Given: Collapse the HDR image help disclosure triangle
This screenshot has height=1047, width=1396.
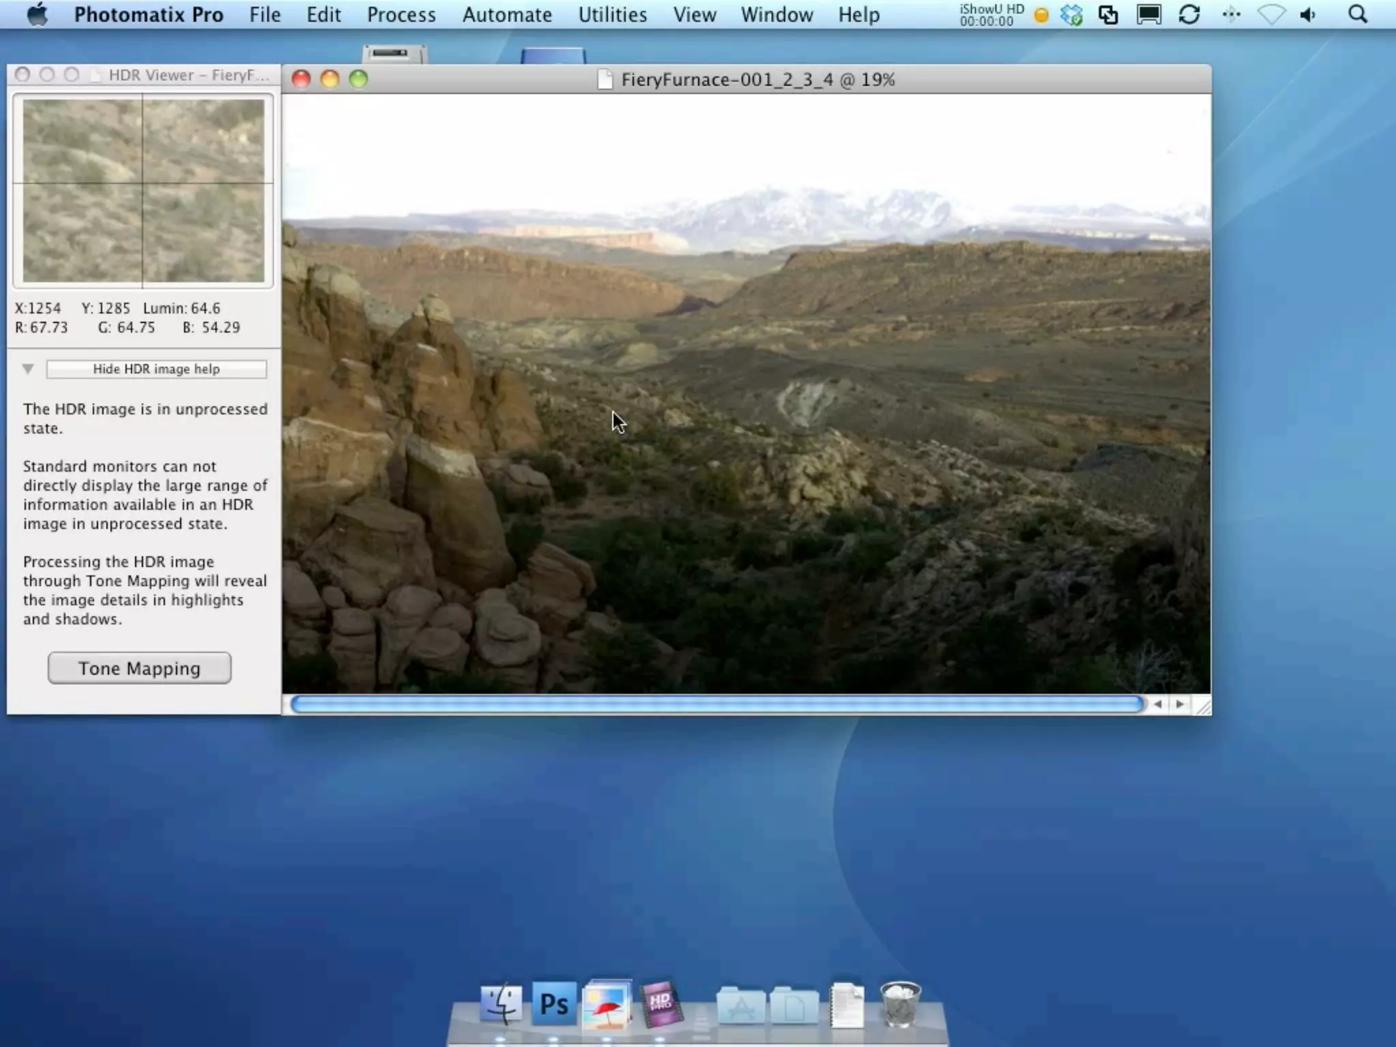Looking at the screenshot, I should click(28, 369).
